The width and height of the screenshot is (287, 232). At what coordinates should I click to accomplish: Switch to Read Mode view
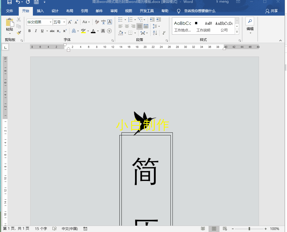click(203, 229)
